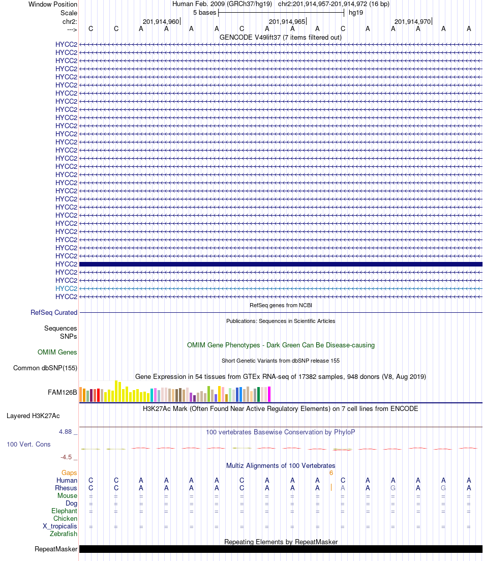Open Multiz Alignments of 100 Vertebrates title
Viewport: 483px width, 561px height.
click(281, 465)
